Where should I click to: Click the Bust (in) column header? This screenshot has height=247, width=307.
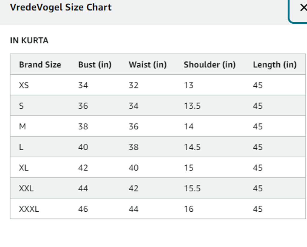[95, 65]
